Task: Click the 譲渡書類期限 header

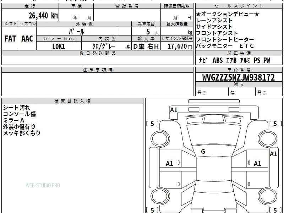Action: [x=177, y=6]
